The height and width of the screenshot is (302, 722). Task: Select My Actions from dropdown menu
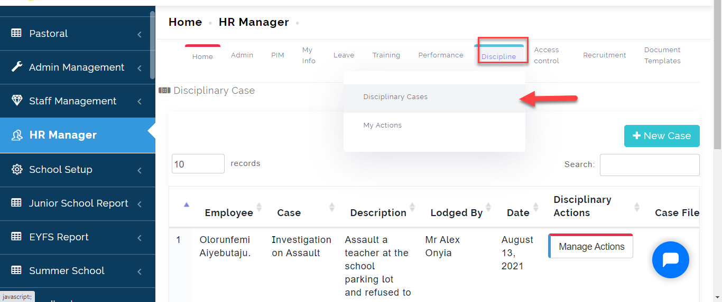coord(434,125)
